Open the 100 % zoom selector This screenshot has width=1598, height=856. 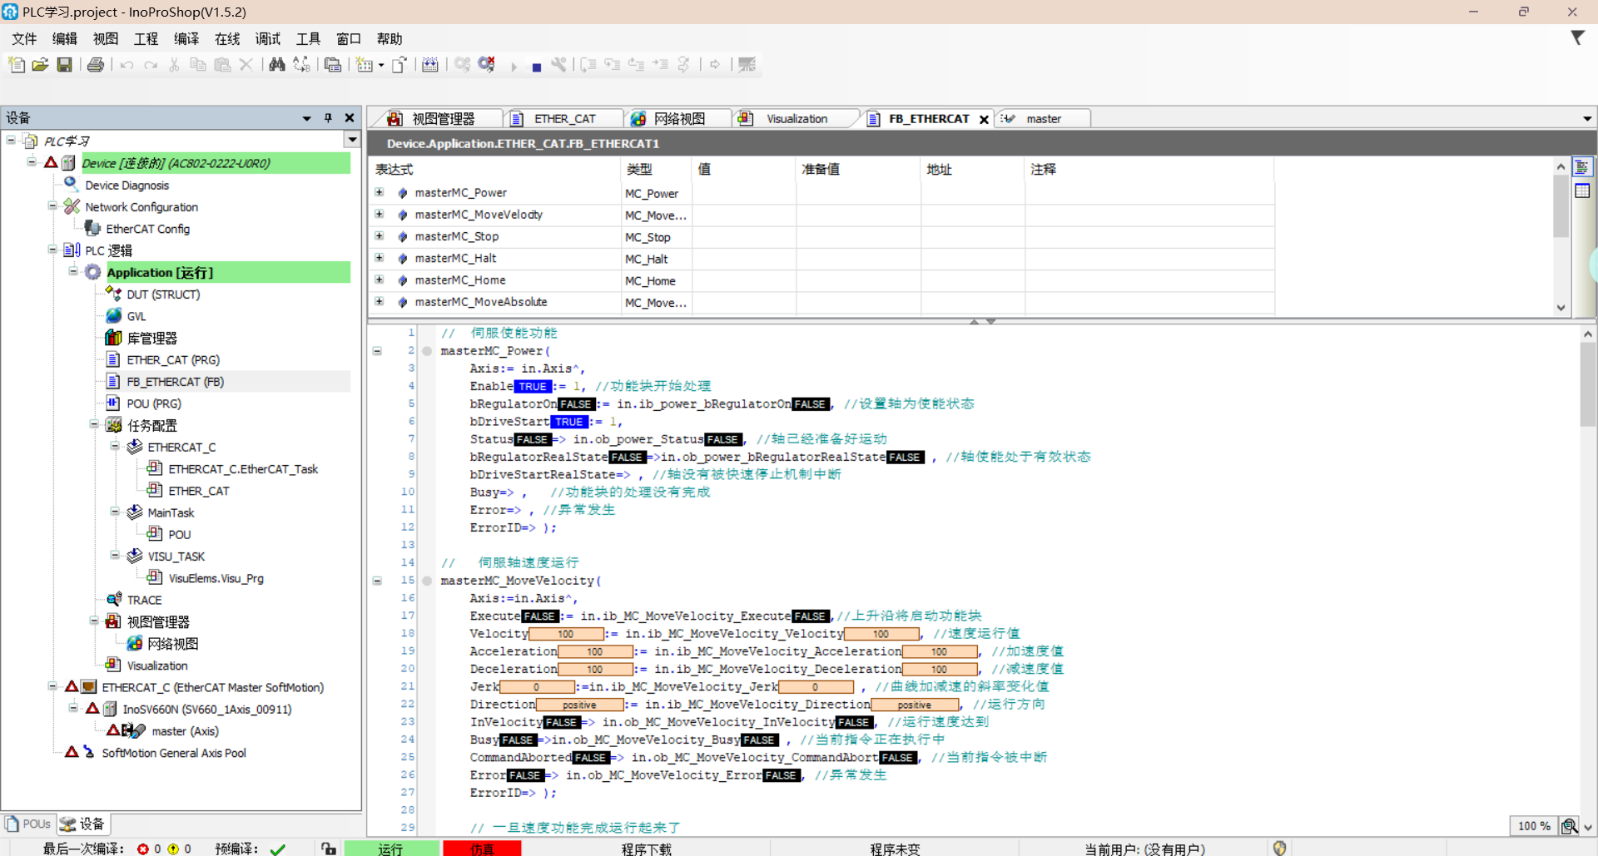(x=1534, y=826)
